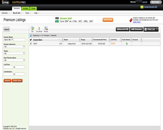Switch to the Hosting tab
This screenshot has width=163, height=130.
[x=25, y=8]
